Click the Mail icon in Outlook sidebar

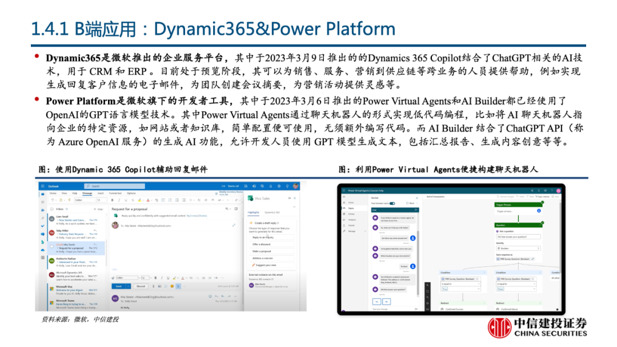[43, 195]
